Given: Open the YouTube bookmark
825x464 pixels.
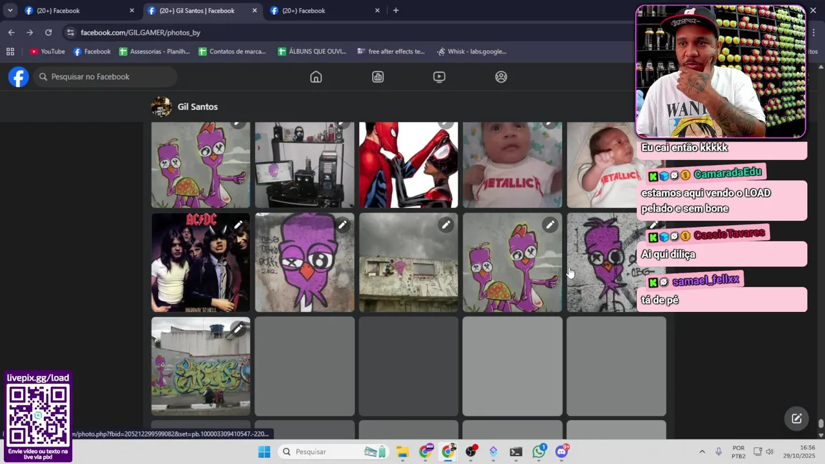Looking at the screenshot, I should point(47,52).
